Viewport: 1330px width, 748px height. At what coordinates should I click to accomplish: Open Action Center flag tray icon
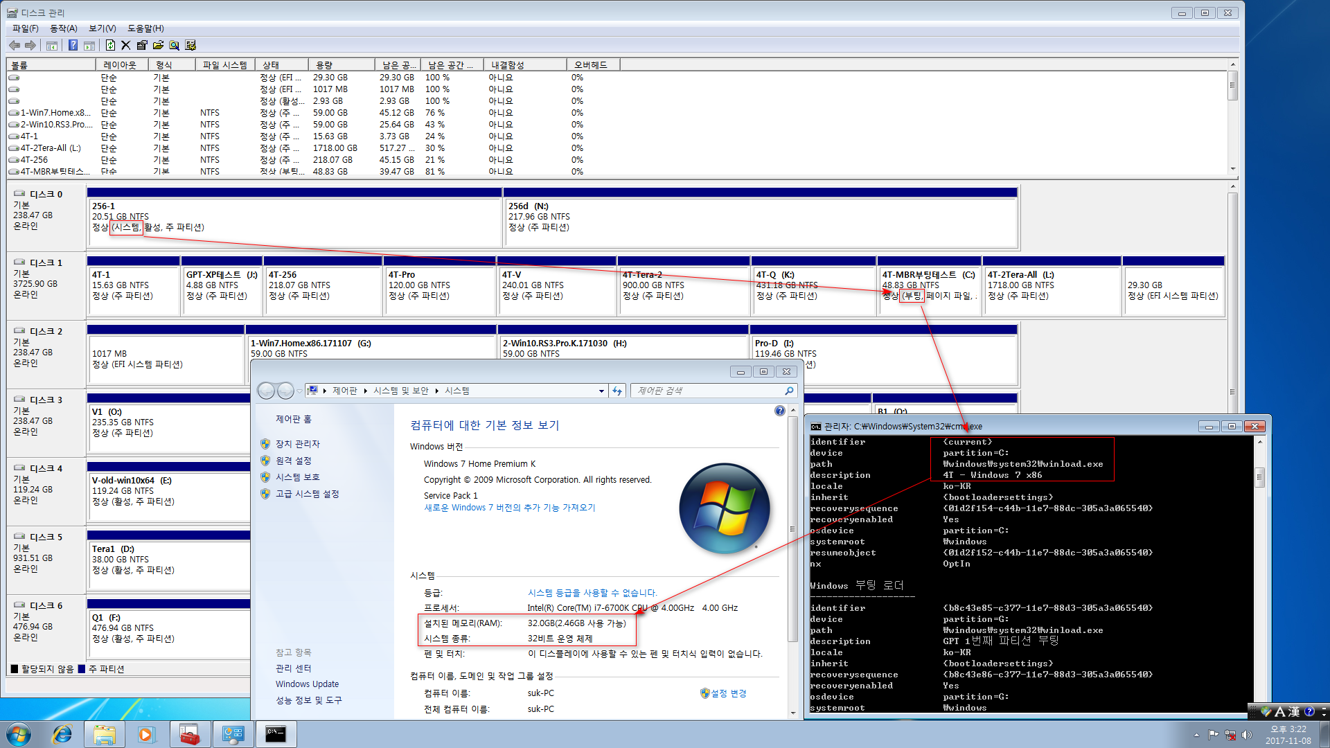(1213, 735)
